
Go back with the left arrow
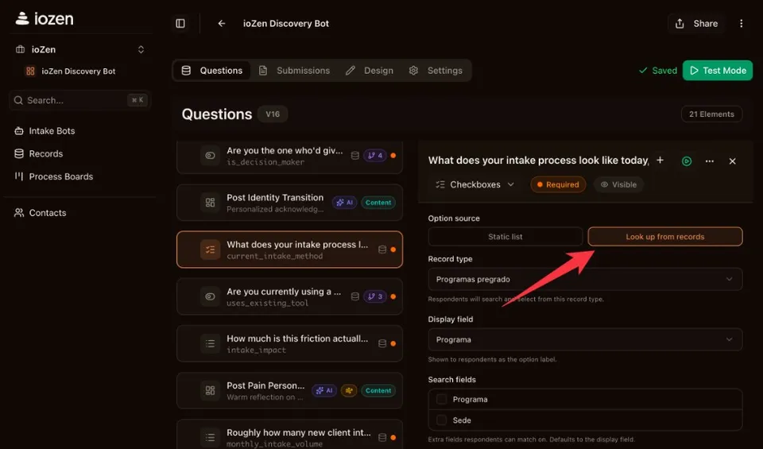click(x=222, y=23)
